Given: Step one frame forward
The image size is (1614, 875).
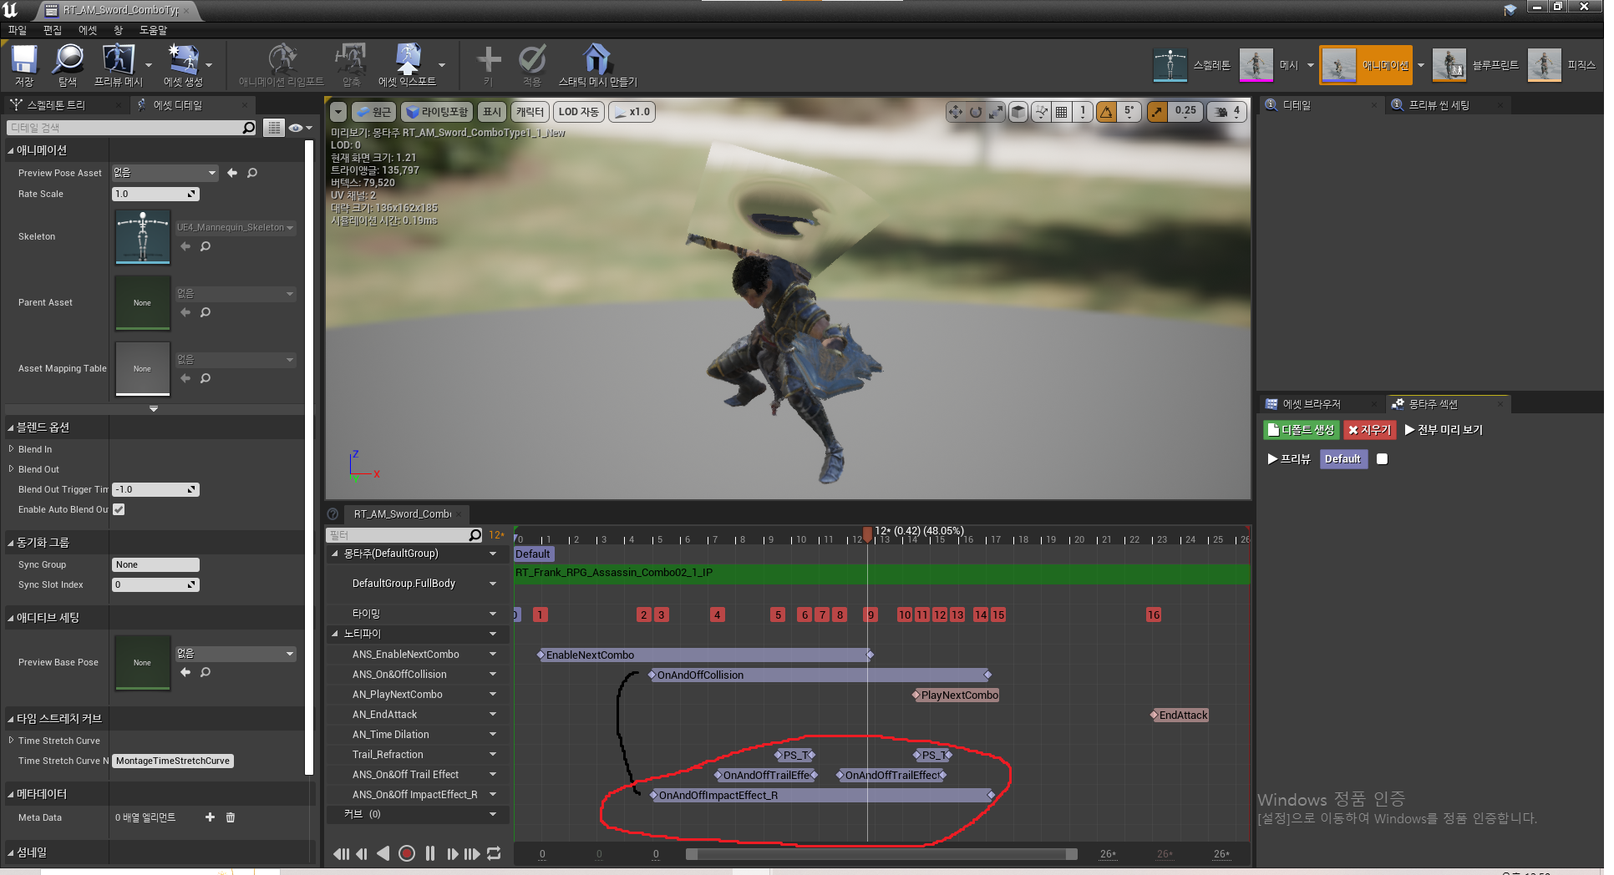Looking at the screenshot, I should pos(452,853).
